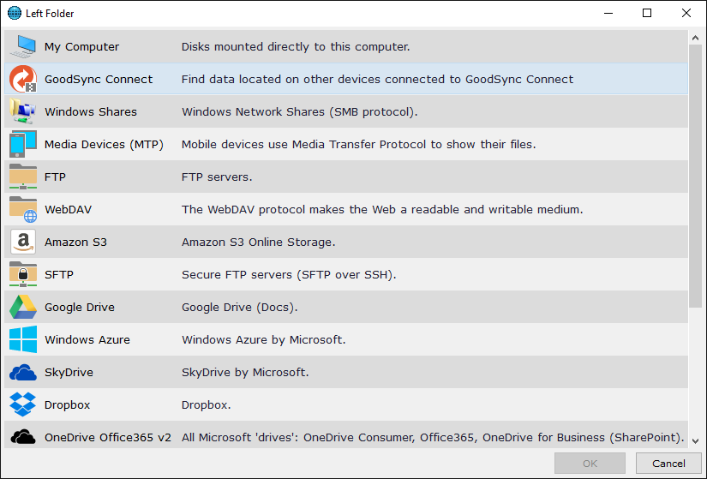The height and width of the screenshot is (479, 707).
Task: Click the SkyDrive cloud icon
Action: (22, 372)
